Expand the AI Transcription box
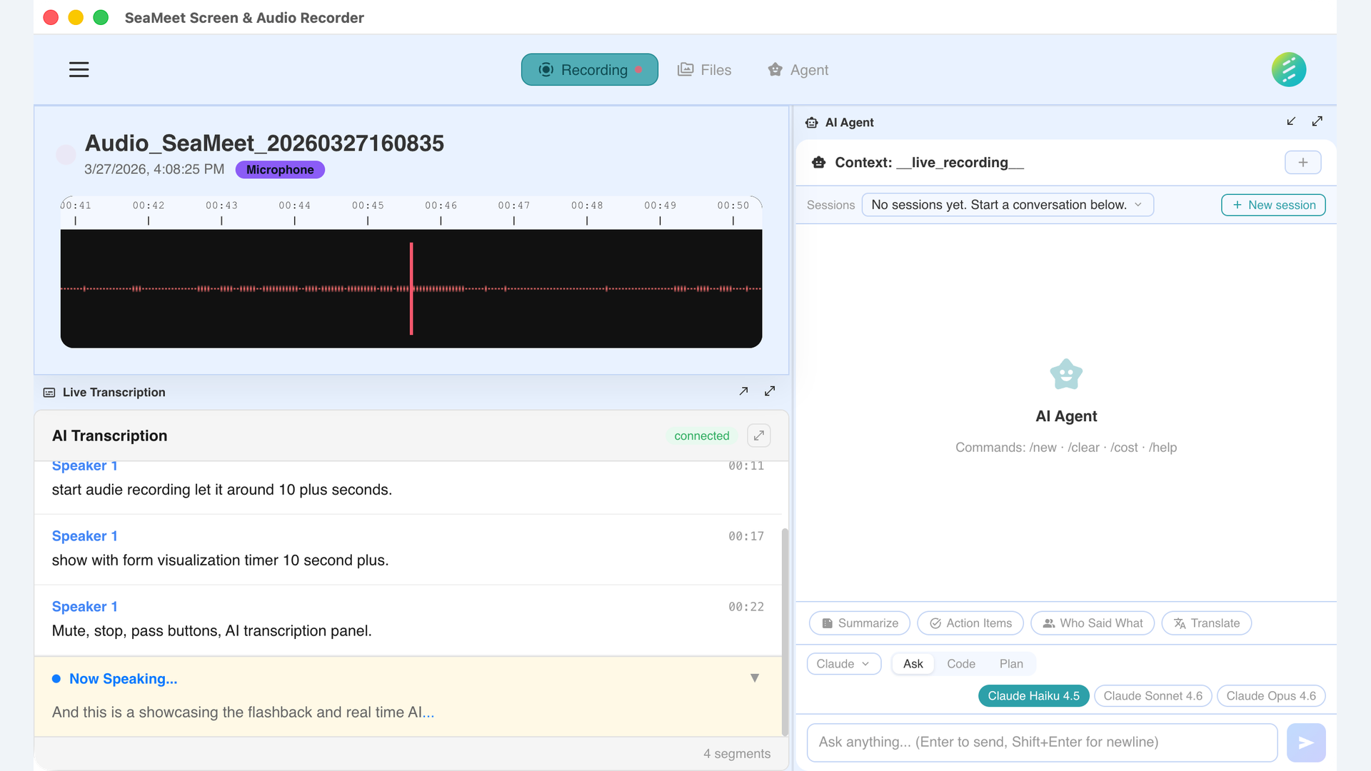The width and height of the screenshot is (1371, 771). coord(758,435)
